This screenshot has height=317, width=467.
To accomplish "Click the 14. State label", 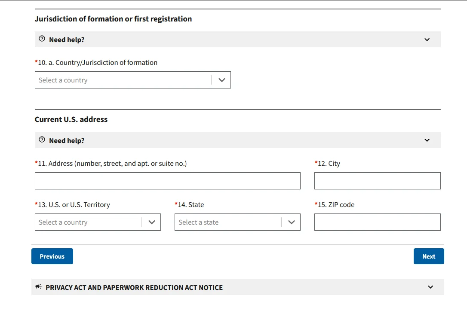I will pyautogui.click(x=189, y=205).
